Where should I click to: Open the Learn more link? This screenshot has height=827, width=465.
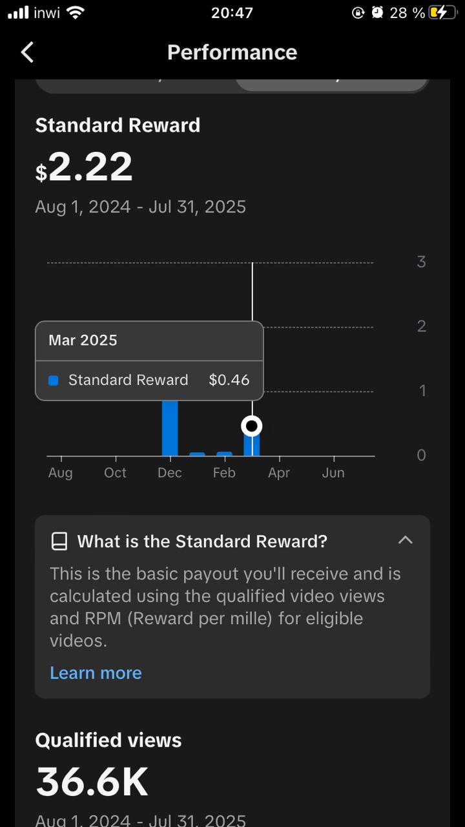point(96,673)
